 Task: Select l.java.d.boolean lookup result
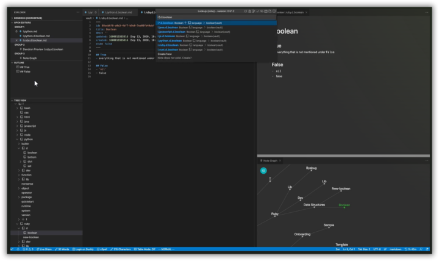pos(216,27)
